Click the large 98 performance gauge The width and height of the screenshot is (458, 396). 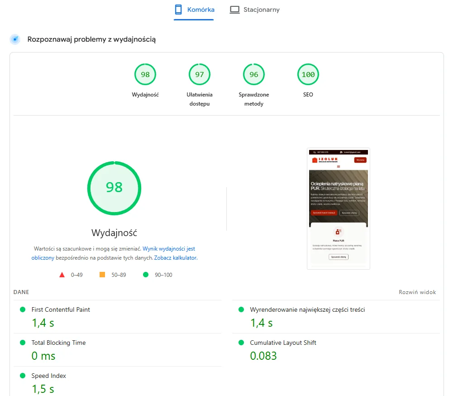(x=114, y=188)
